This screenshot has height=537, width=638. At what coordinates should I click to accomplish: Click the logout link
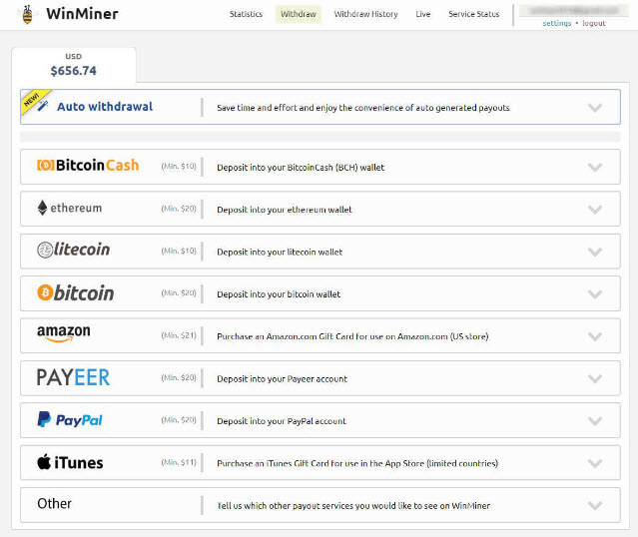click(x=594, y=23)
